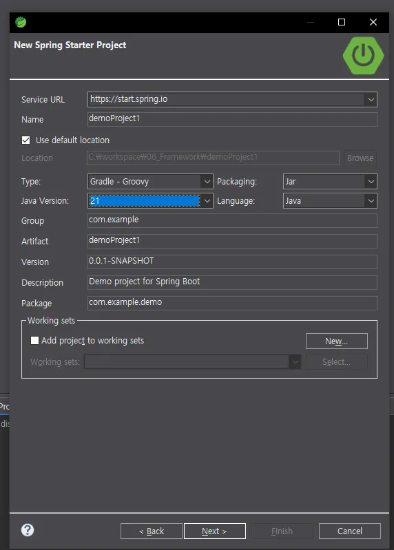Minimize the dialog window
Viewport: 394px width, 550px height.
pos(311,22)
